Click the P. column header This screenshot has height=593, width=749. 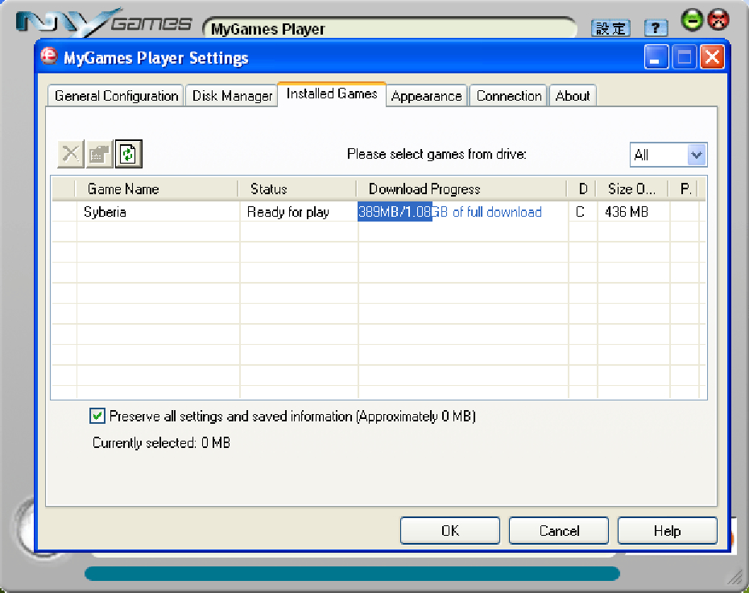(684, 189)
